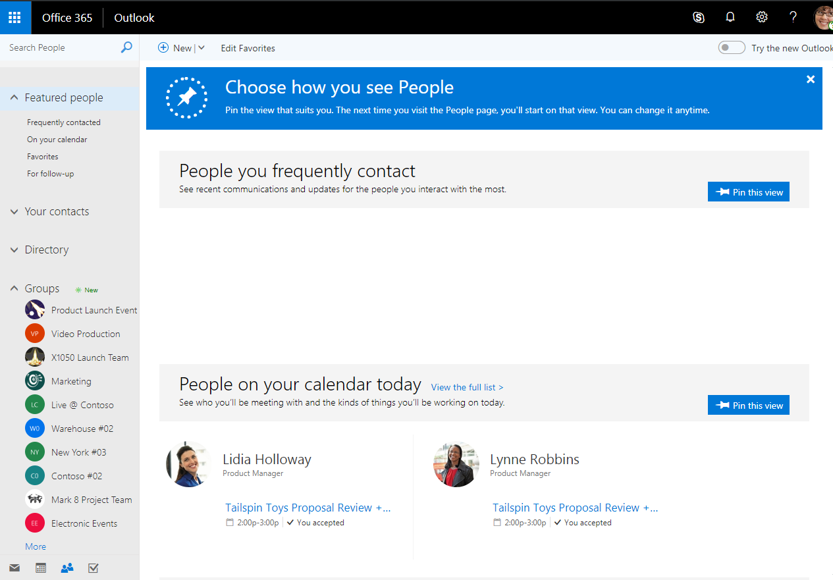Open the Product Launch Event group icon

35,309
